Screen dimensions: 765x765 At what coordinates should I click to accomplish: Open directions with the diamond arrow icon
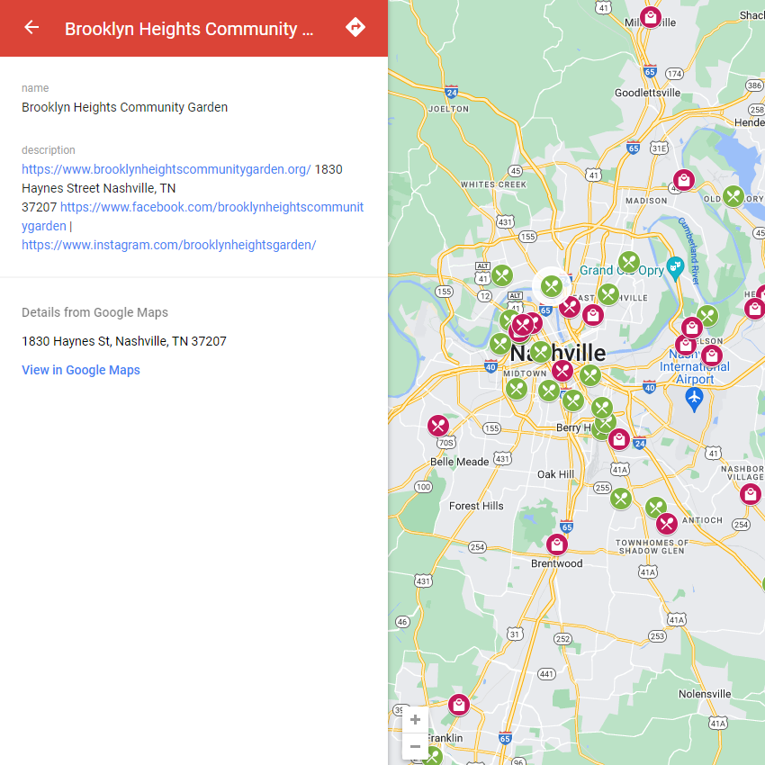pyautogui.click(x=355, y=27)
